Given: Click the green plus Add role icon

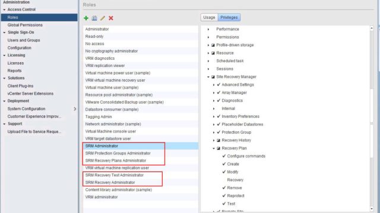Looking at the screenshot, I should [86, 18].
